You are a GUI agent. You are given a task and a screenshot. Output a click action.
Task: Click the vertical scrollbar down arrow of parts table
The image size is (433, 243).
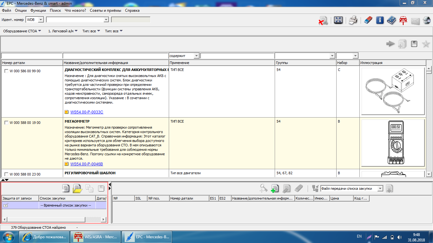point(429,174)
